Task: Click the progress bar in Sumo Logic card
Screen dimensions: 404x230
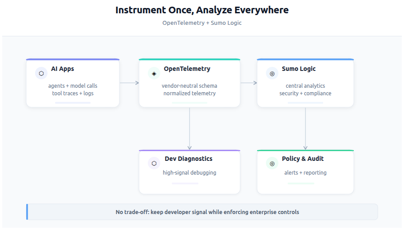Action: (x=305, y=103)
